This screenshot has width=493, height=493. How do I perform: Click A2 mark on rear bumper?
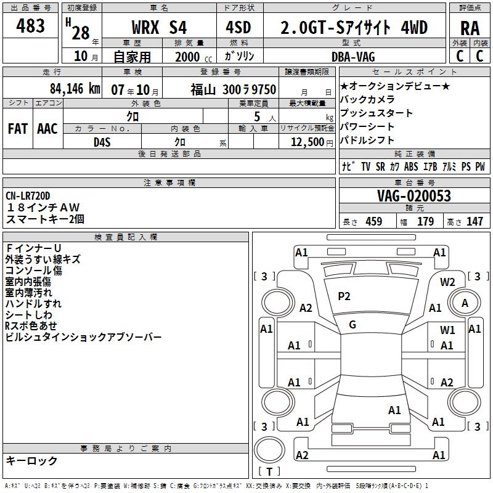[302, 455]
